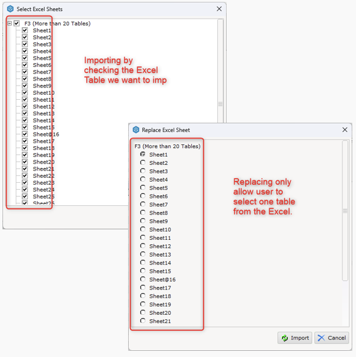Screen dimensions: 356x357
Task: Close the Select Excel Sheets dialog
Action: [219, 9]
